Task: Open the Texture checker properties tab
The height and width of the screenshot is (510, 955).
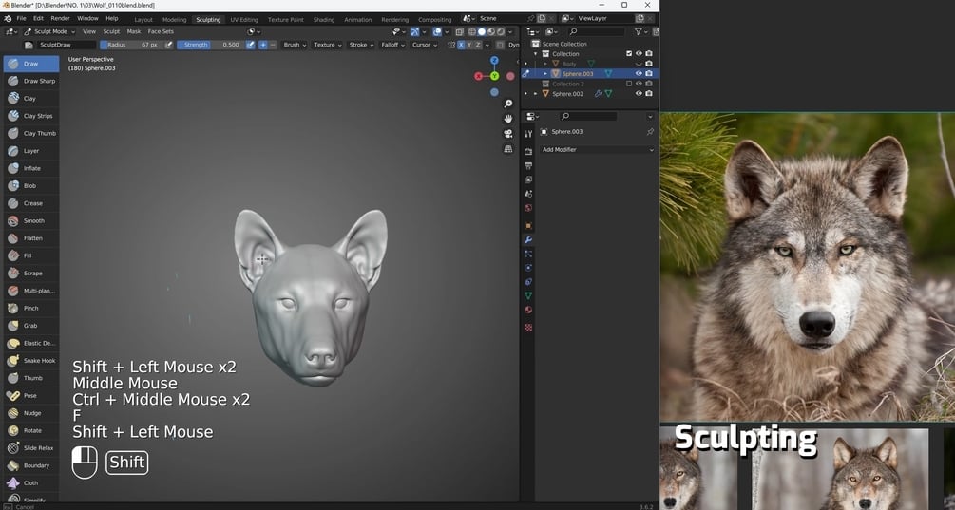Action: (x=528, y=328)
